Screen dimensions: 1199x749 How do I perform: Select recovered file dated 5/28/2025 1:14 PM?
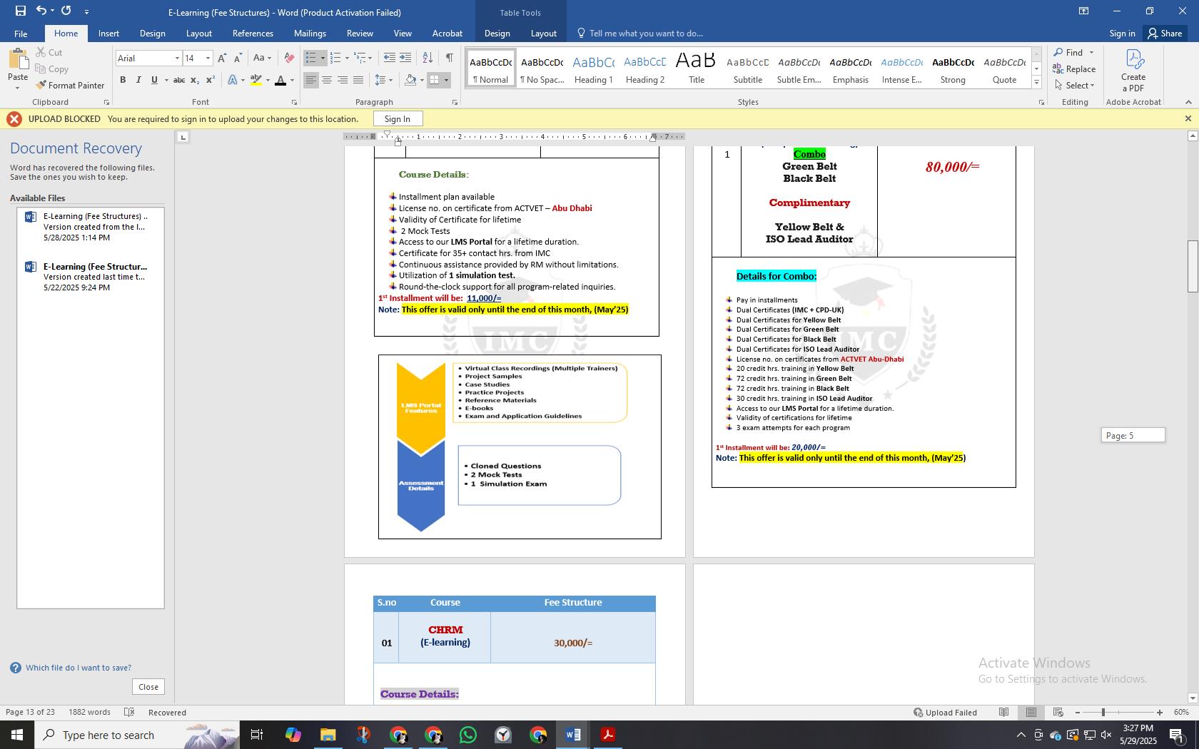click(x=91, y=227)
